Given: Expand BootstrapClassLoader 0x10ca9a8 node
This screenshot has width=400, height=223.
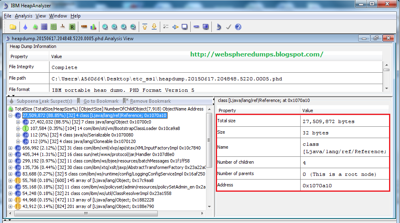Looking at the screenshot, I should pos(18,128).
